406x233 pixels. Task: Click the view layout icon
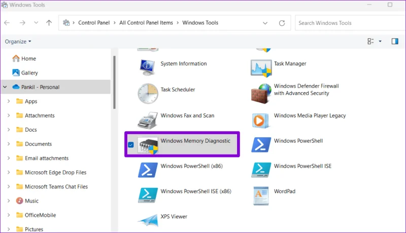(x=370, y=42)
